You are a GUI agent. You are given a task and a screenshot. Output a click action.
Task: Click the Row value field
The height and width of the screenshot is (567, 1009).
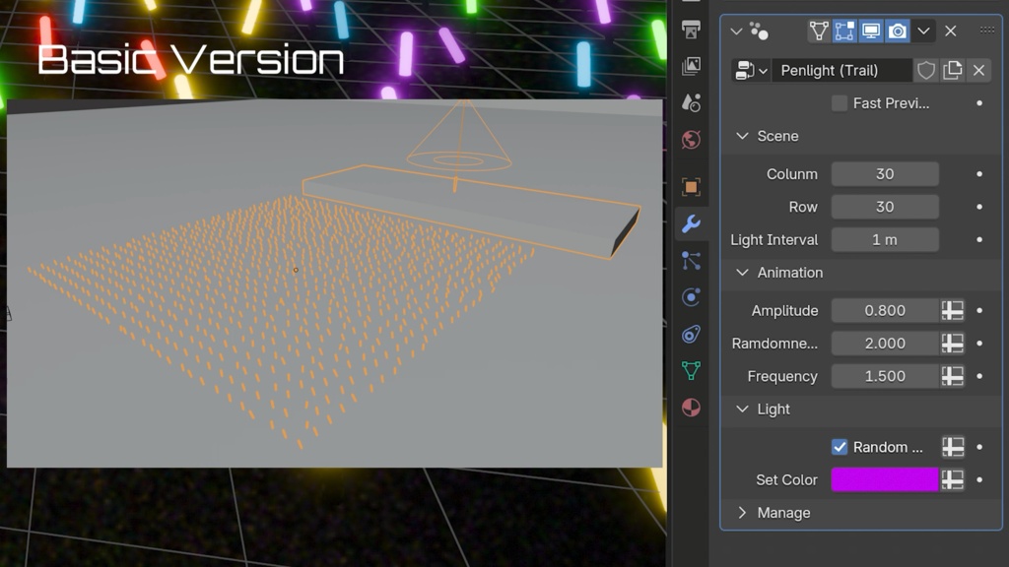tap(885, 207)
